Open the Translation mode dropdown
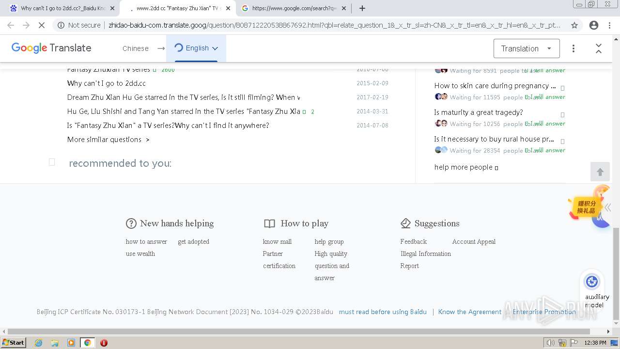Image resolution: width=620 pixels, height=349 pixels. click(x=527, y=48)
